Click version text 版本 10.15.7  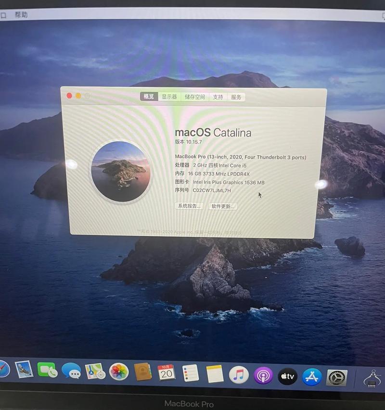[x=189, y=142]
